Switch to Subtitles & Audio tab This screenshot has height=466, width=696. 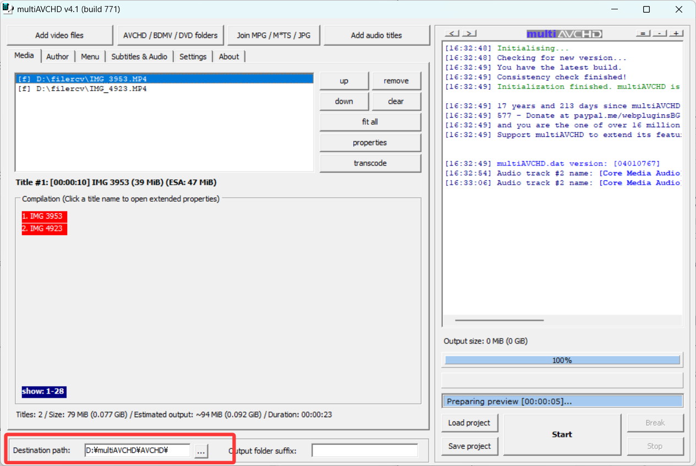pyautogui.click(x=140, y=57)
